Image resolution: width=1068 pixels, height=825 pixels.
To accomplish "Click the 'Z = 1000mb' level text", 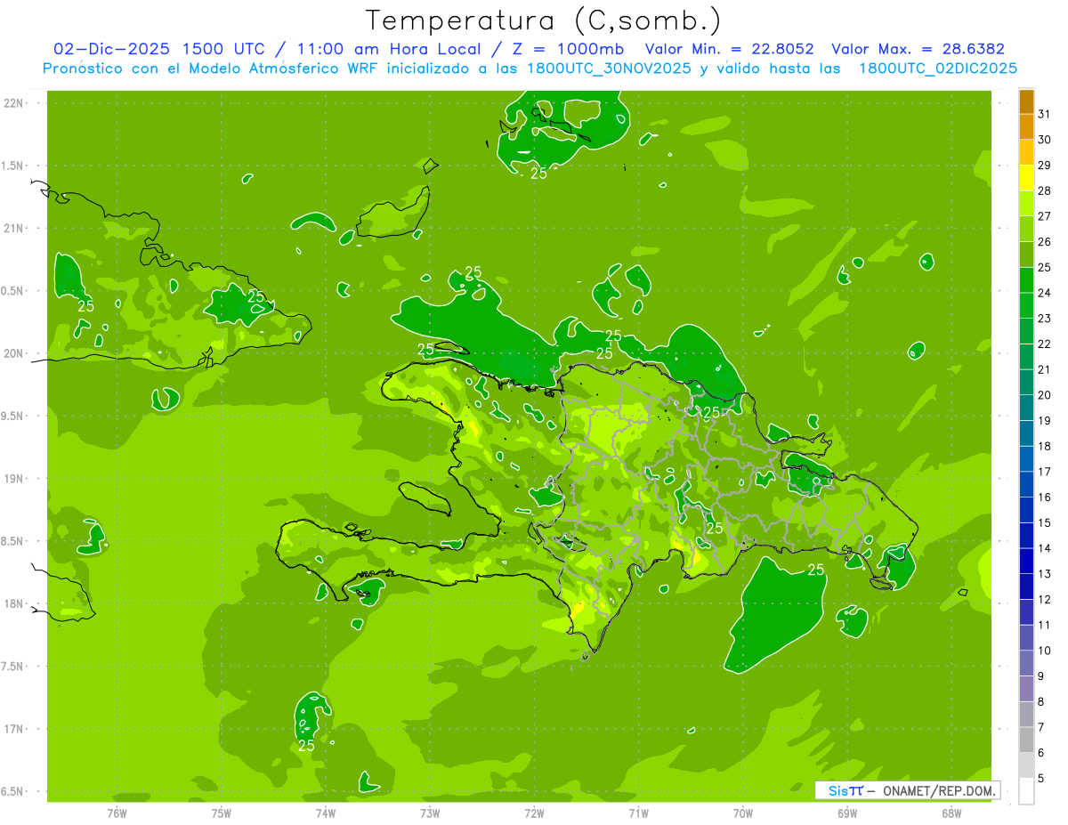I will tap(564, 49).
